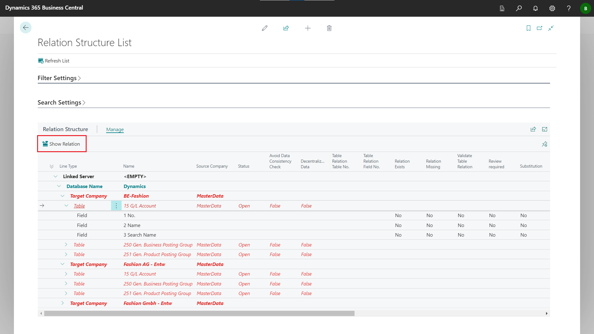
Task: Collapse the Linked Server node
Action: point(55,177)
